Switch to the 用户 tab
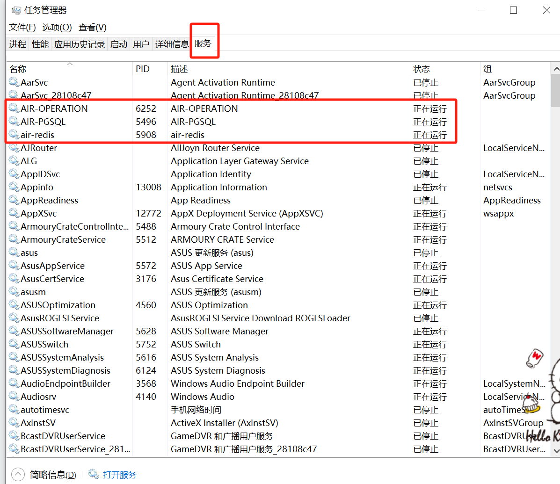Screen dimensions: 560x484 tap(141, 44)
